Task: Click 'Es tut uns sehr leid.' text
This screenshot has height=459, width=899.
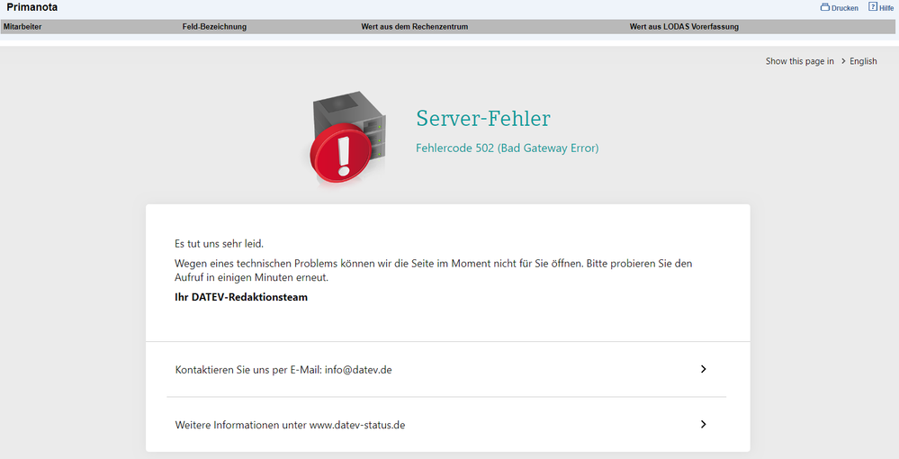Action: coord(219,244)
